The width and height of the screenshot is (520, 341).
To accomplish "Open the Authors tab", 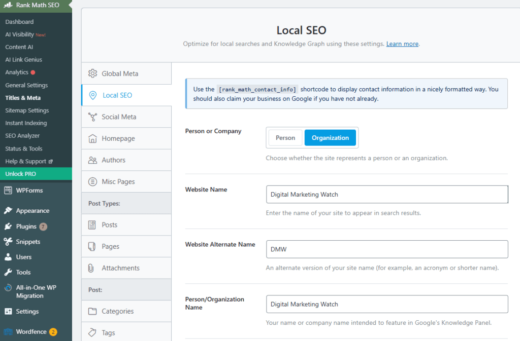I will [126, 160].
